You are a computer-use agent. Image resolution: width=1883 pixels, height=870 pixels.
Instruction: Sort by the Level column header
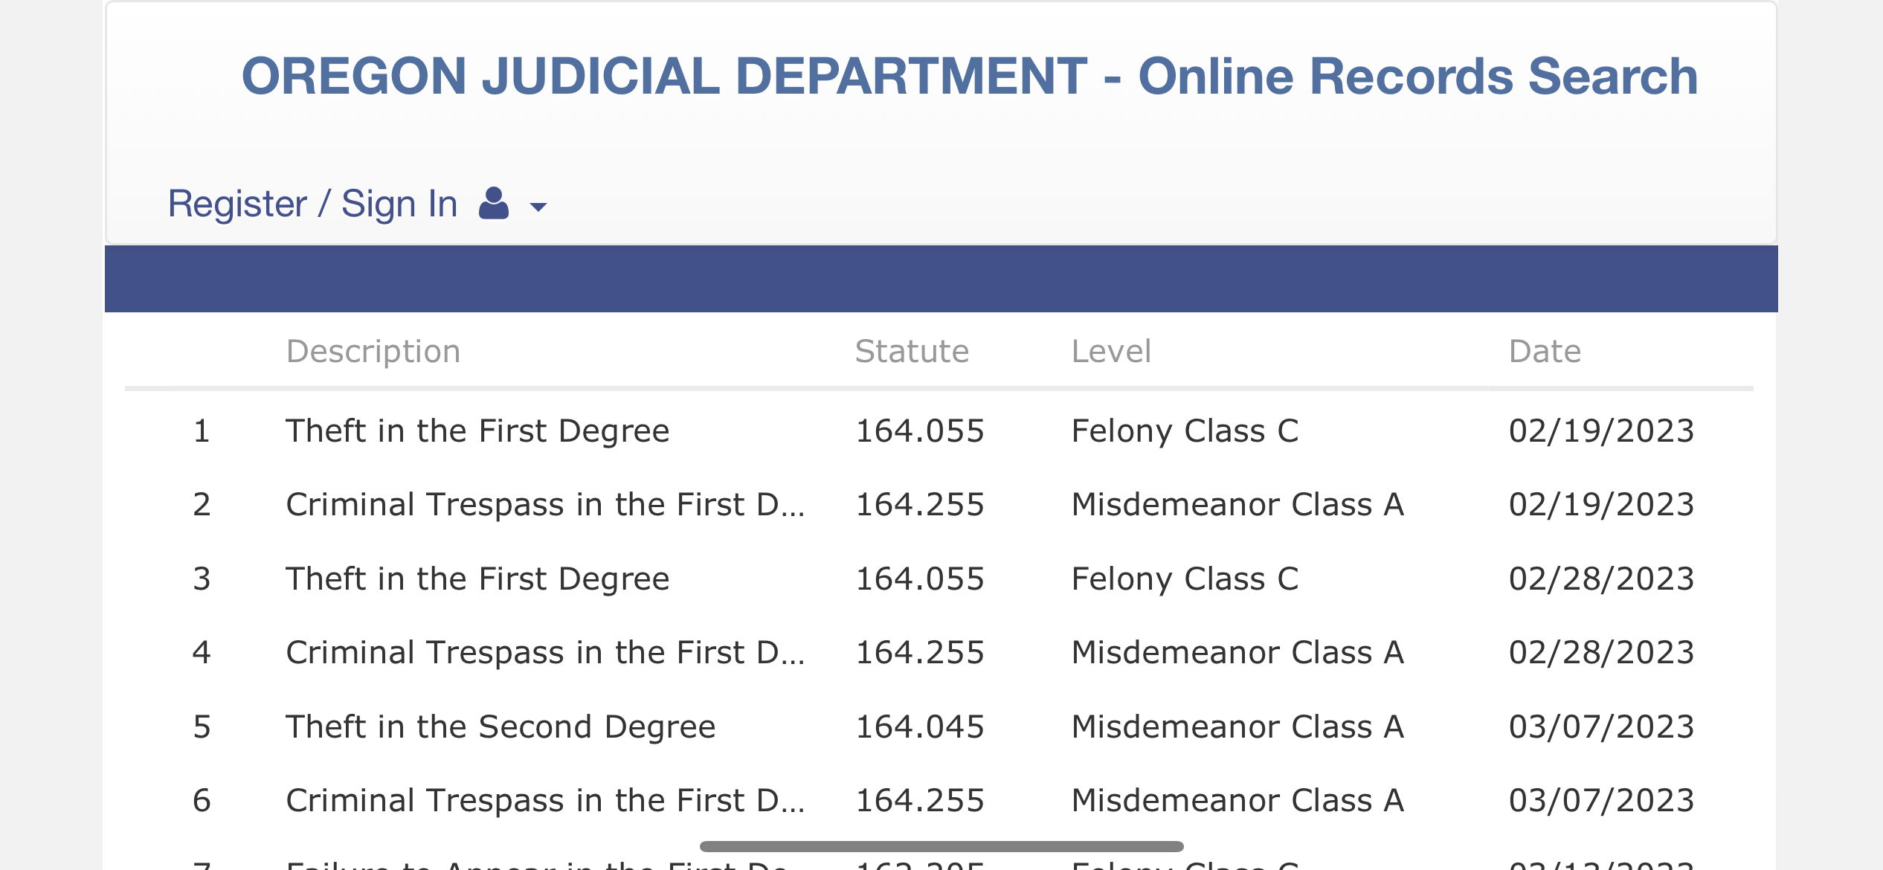(1111, 351)
